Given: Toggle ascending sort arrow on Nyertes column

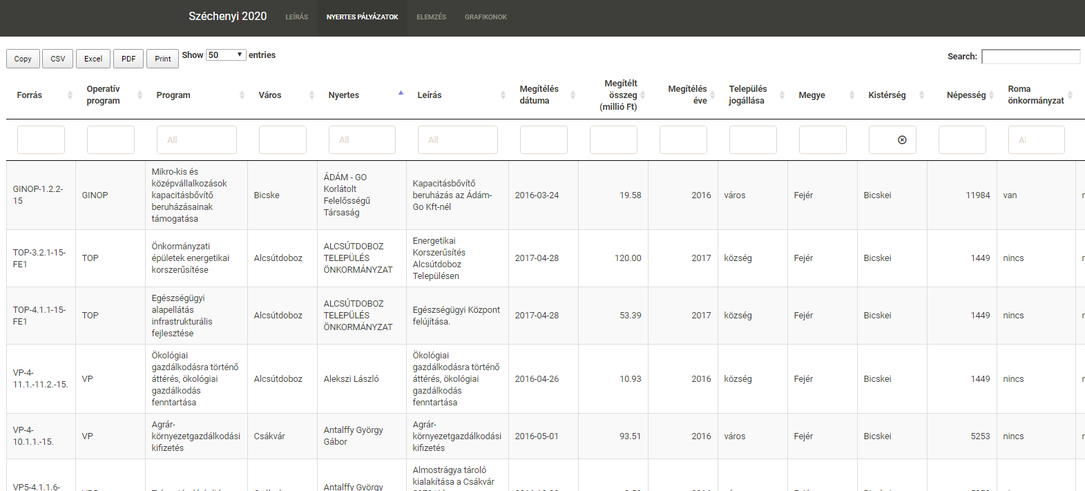Looking at the screenshot, I should point(401,93).
